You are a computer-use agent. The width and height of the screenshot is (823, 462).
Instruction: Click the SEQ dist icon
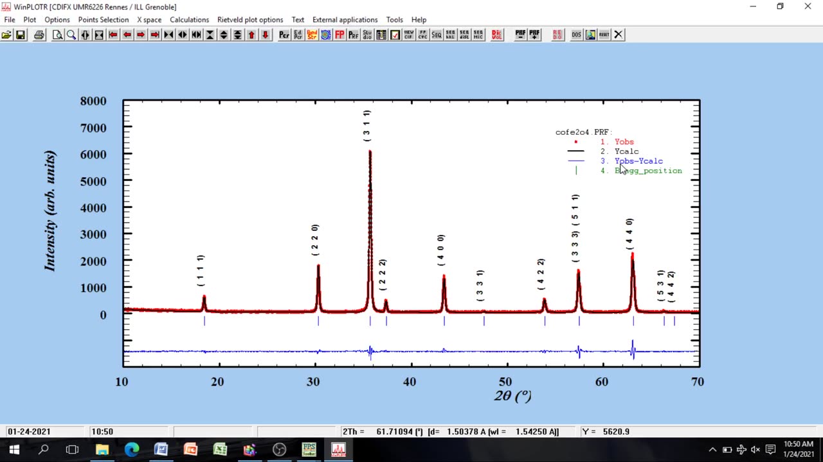pyautogui.click(x=464, y=35)
